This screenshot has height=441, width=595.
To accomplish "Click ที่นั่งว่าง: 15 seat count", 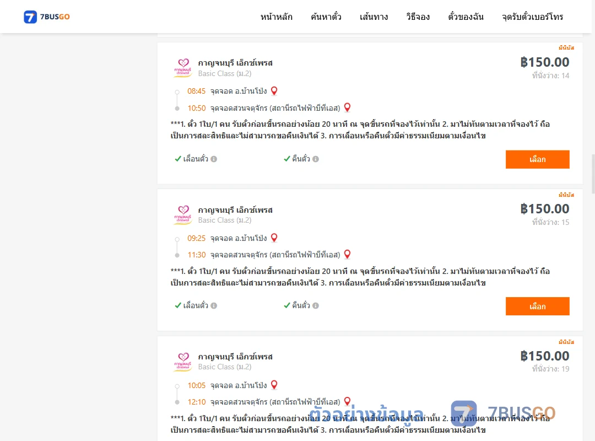I will (550, 222).
